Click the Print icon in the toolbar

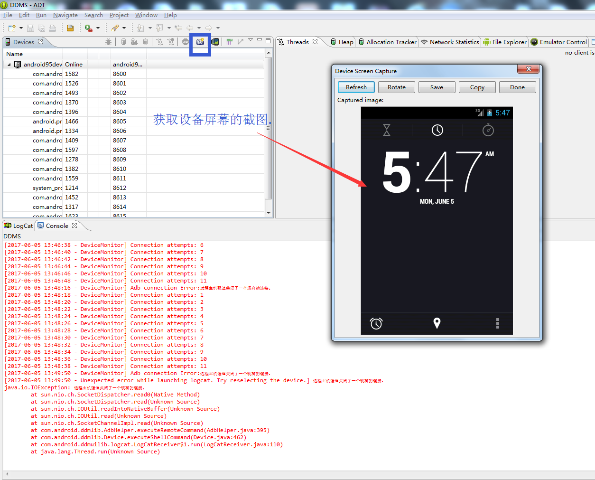[x=52, y=28]
